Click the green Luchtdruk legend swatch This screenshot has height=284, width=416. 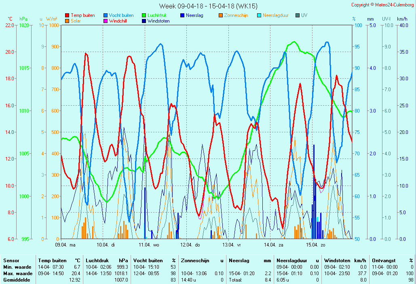(x=144, y=15)
